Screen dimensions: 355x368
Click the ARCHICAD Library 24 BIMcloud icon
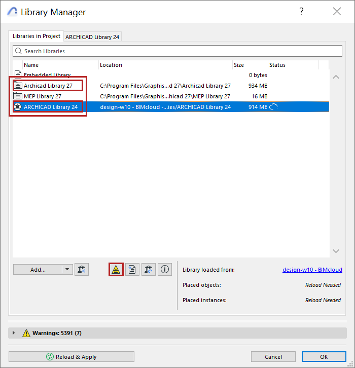coord(18,107)
